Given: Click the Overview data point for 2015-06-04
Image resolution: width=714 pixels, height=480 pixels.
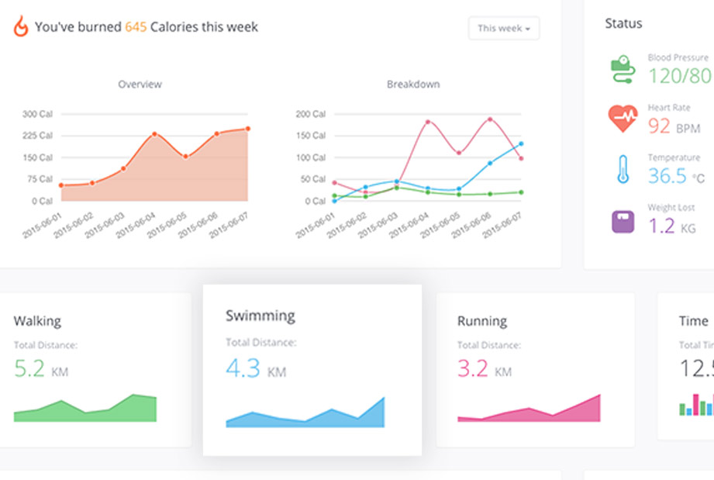Looking at the screenshot, I should point(155,134).
